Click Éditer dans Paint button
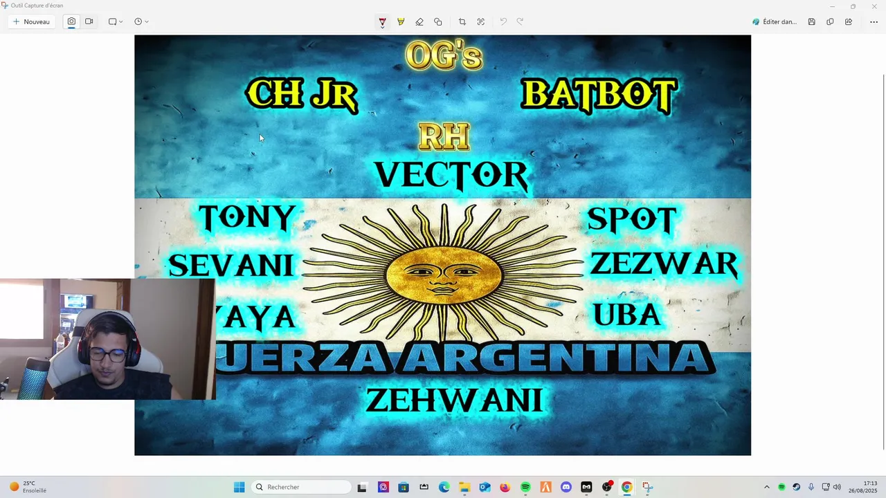Image resolution: width=886 pixels, height=498 pixels. pos(775,22)
